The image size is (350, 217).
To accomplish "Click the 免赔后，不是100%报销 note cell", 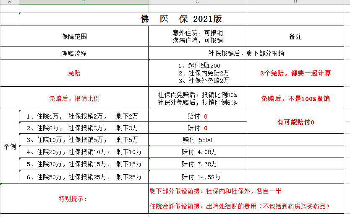I will pos(295,99).
